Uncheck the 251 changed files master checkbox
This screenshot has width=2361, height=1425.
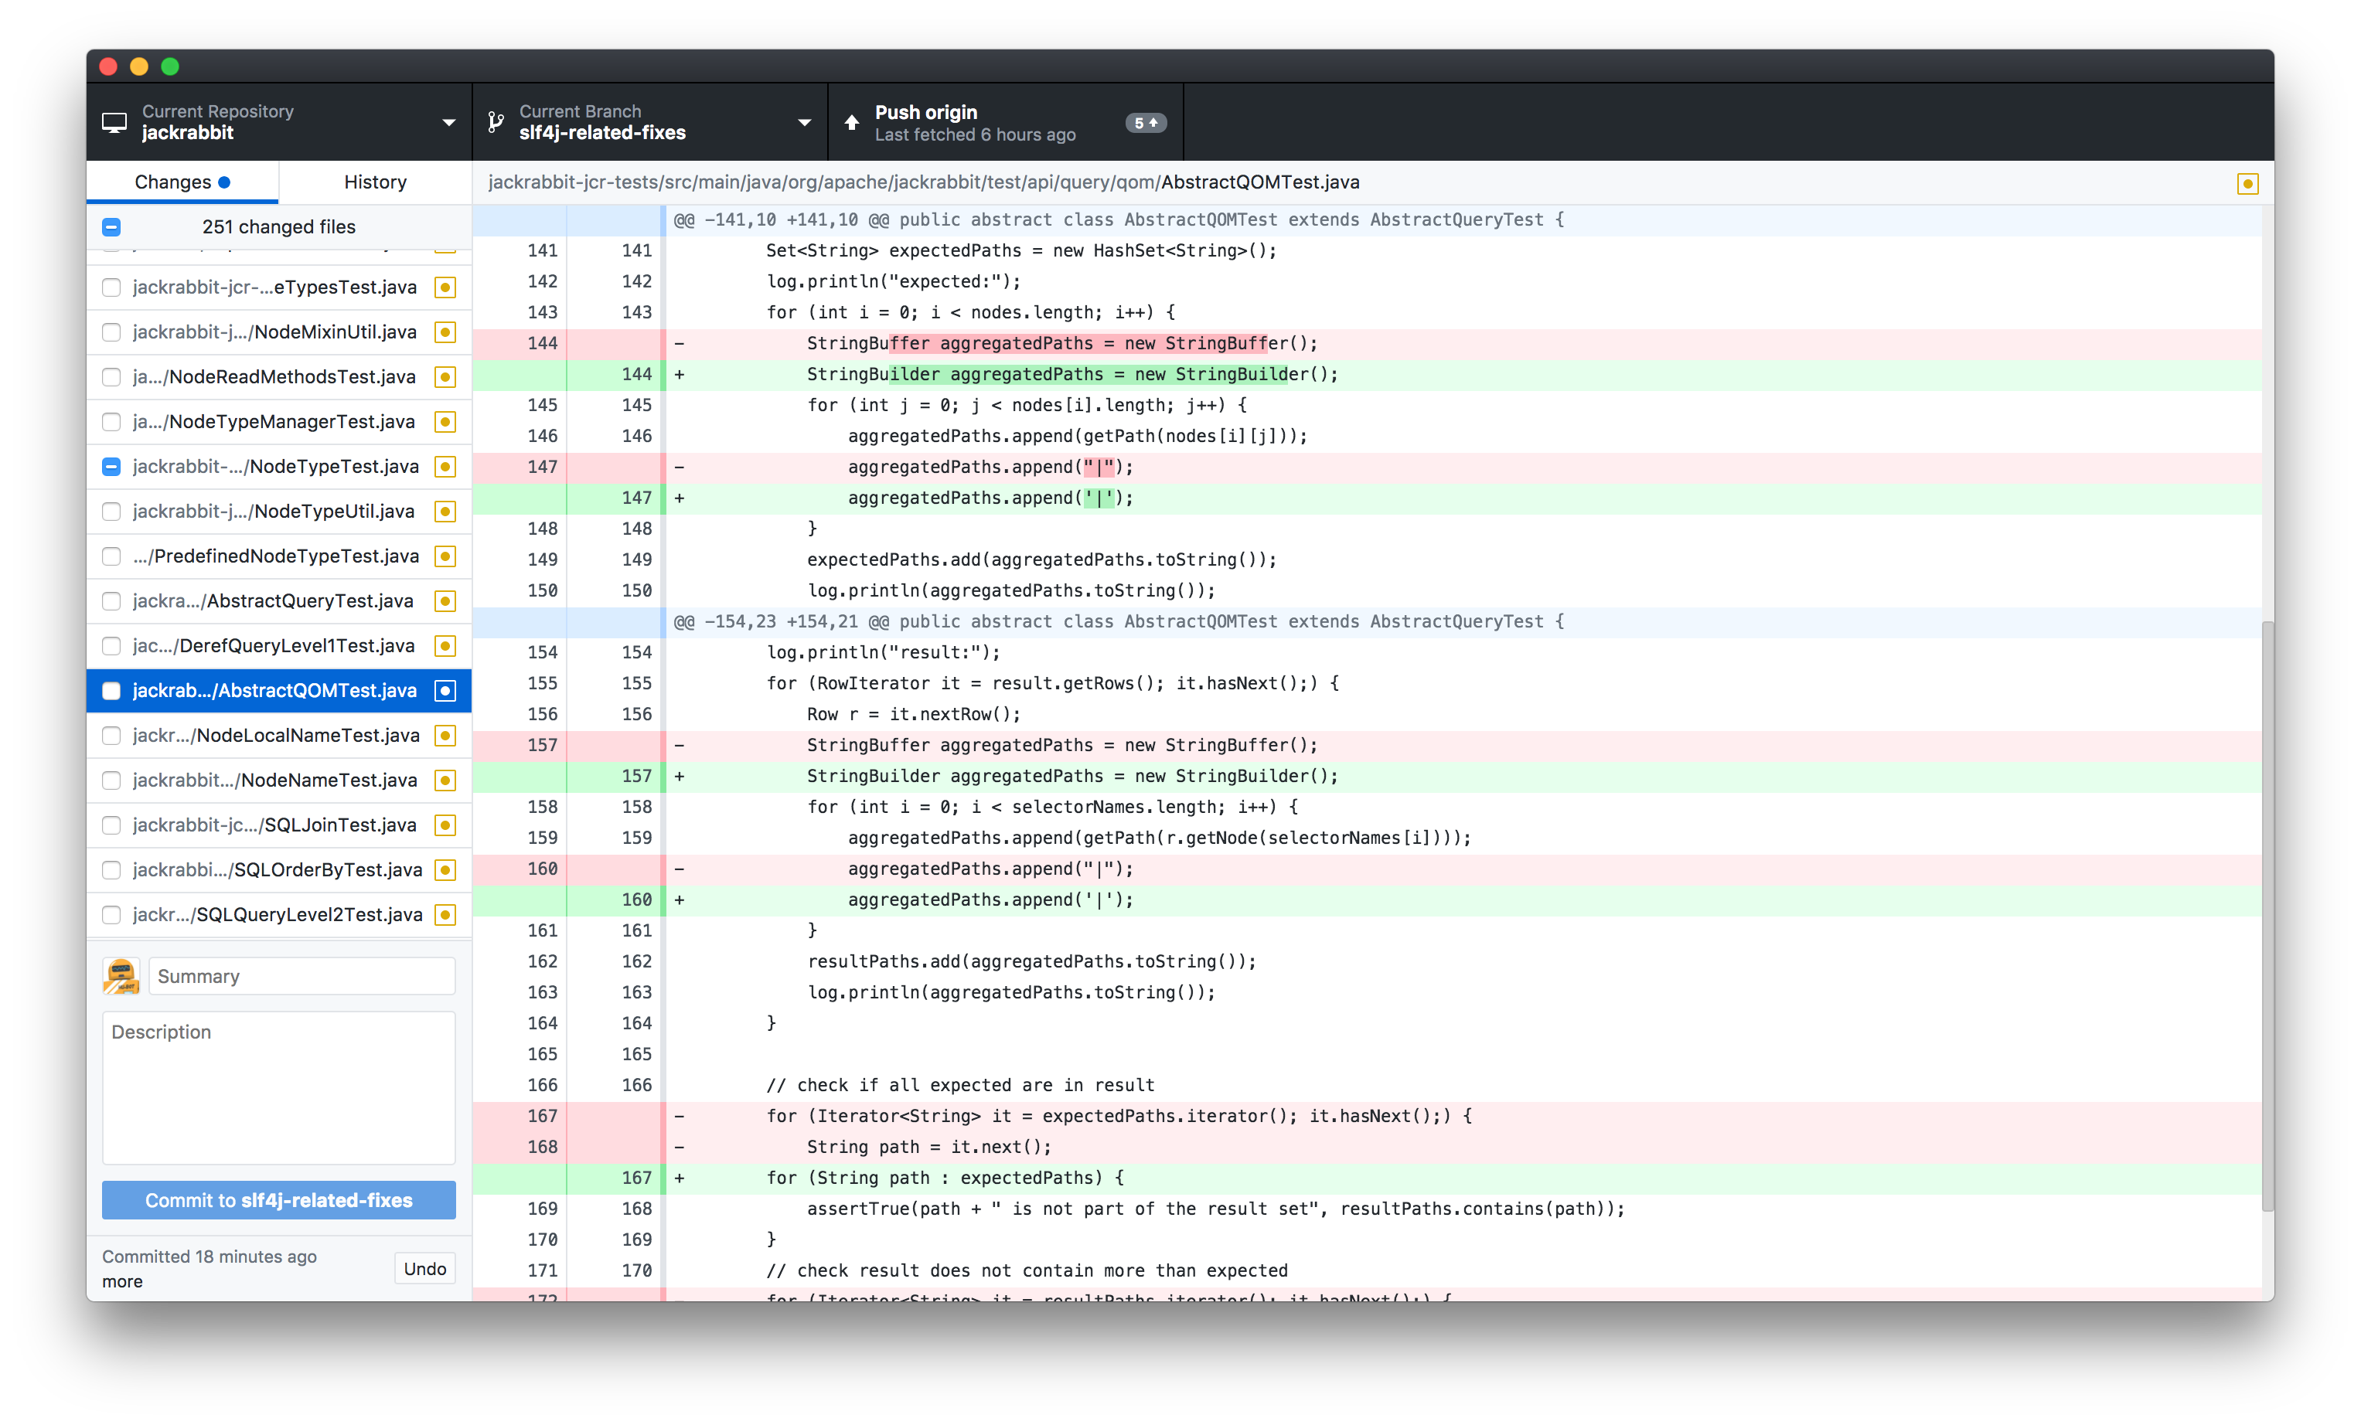click(111, 227)
